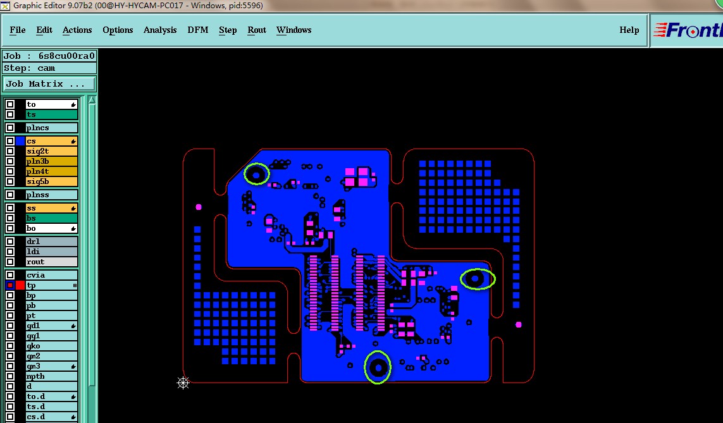Image resolution: width=723 pixels, height=423 pixels.
Task: Click the 'Job Matrix ...' button
Action: pos(49,84)
